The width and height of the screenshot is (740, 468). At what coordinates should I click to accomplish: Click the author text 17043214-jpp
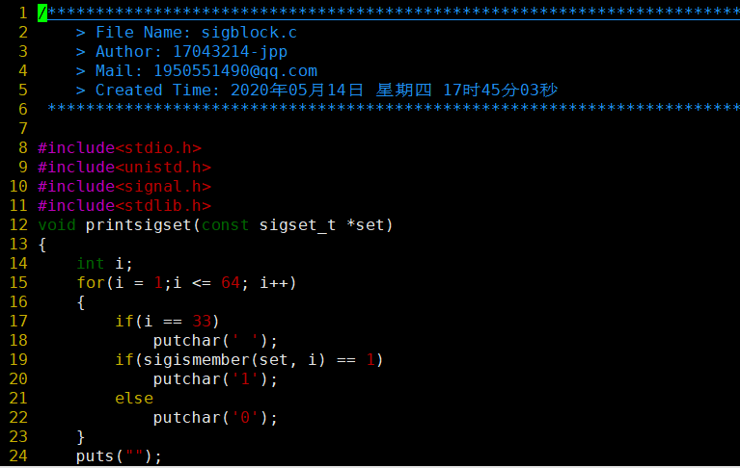pyautogui.click(x=230, y=52)
